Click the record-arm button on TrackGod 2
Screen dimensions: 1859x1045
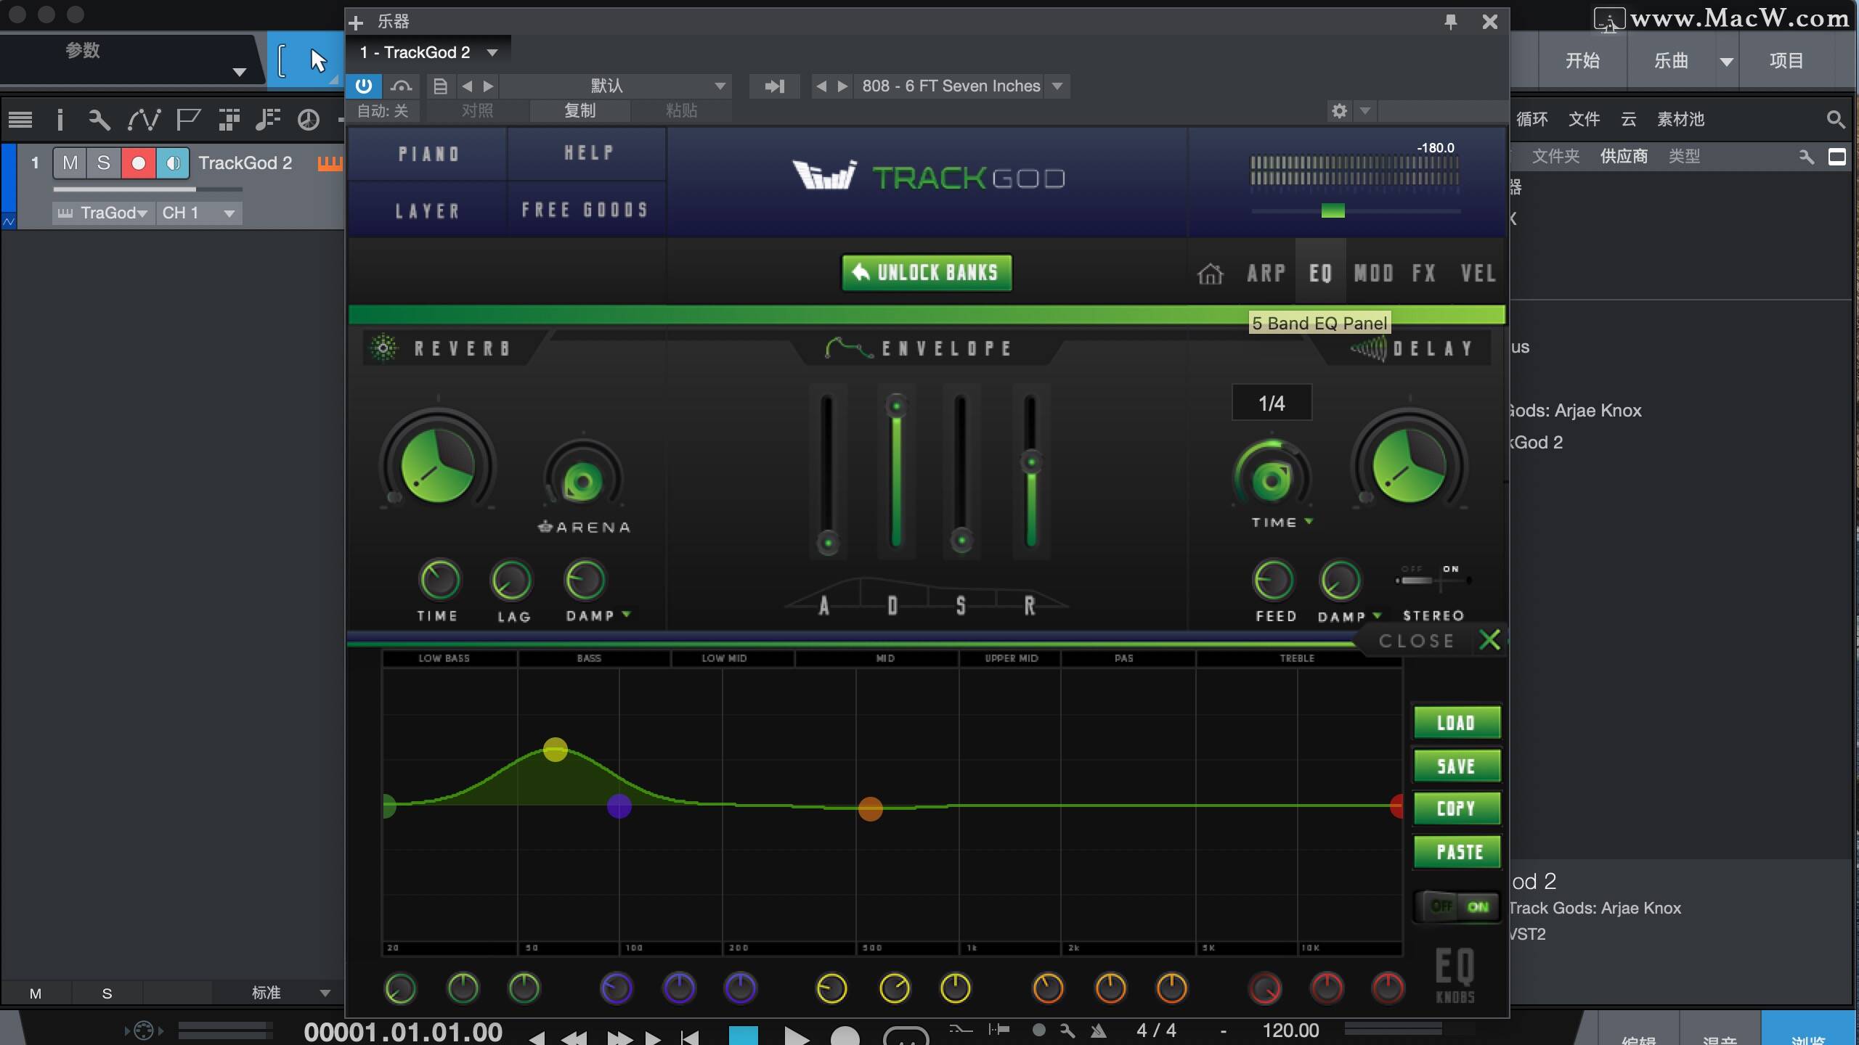click(138, 163)
